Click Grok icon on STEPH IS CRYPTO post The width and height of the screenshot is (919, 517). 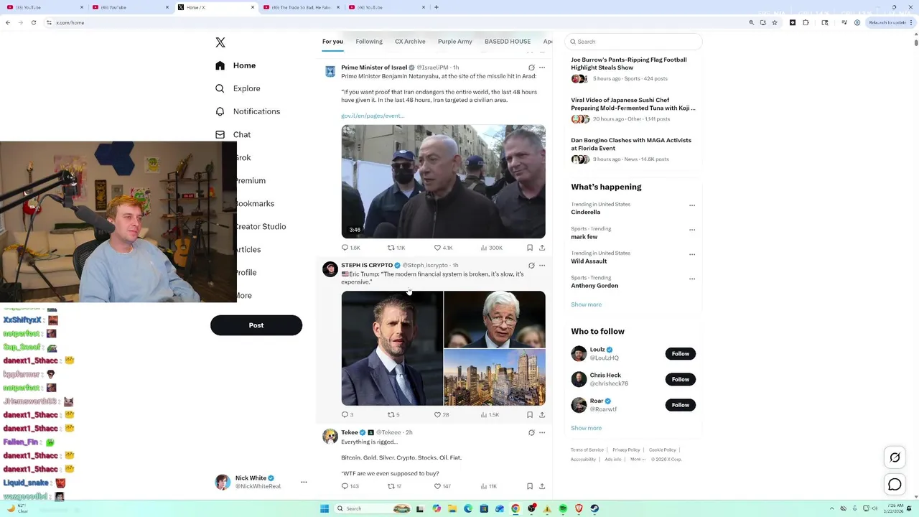pos(531,266)
